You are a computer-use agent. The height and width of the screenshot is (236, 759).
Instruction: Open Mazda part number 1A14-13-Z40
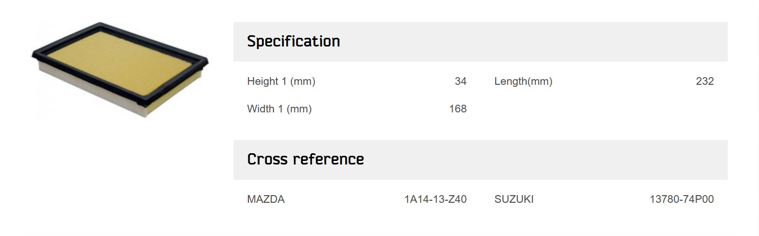point(435,199)
